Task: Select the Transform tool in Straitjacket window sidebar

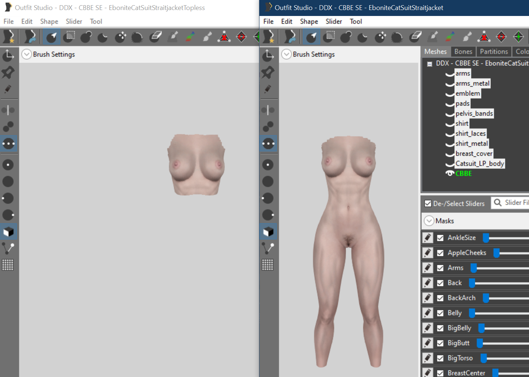Action: [268, 55]
